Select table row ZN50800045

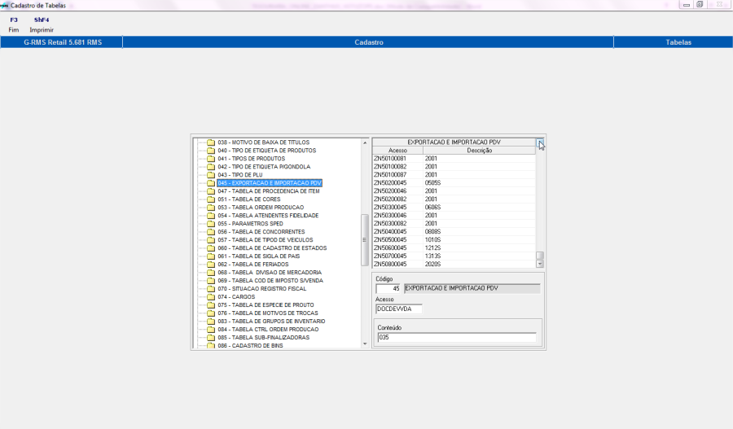click(454, 264)
